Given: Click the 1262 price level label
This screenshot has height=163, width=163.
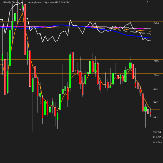Looking at the screenshot, I should click(156, 23).
